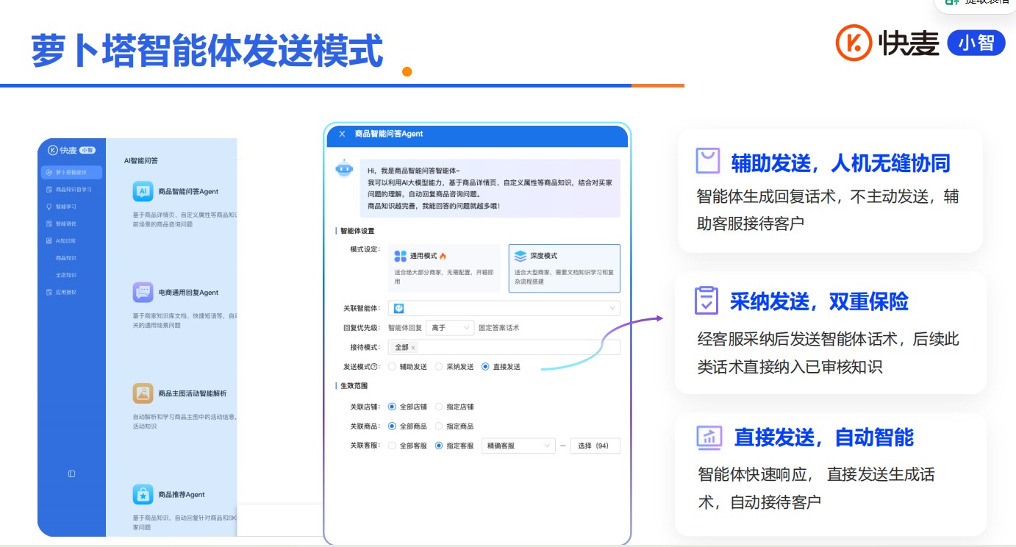Image resolution: width=1016 pixels, height=547 pixels.
Task: Close the 商品智能问答Agent dialog with X
Action: (x=342, y=134)
